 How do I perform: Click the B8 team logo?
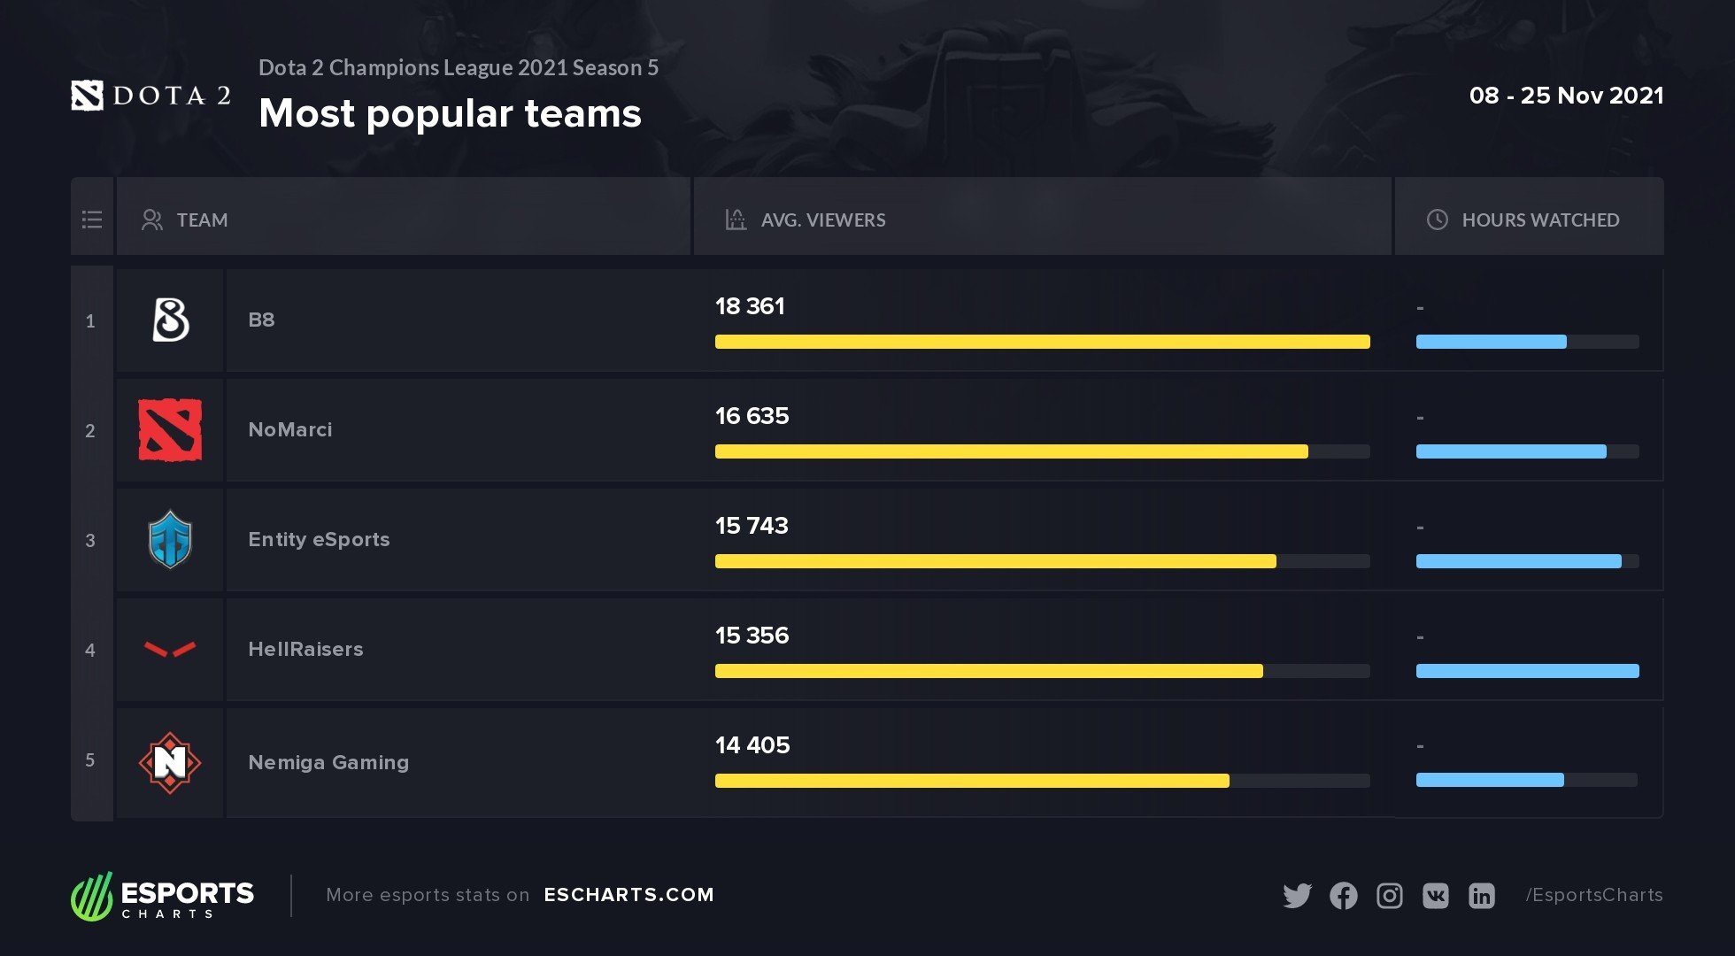(x=170, y=320)
